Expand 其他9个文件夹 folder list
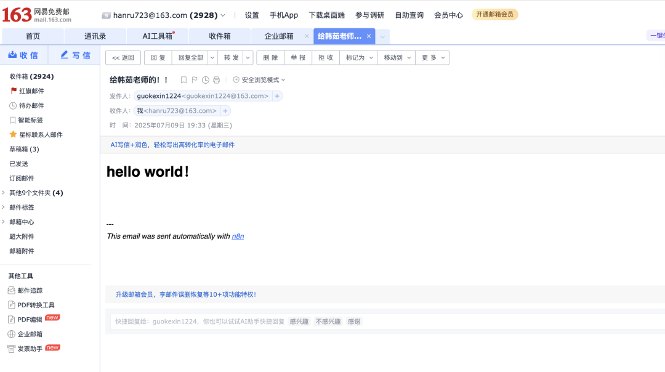665x372 pixels. [x=5, y=192]
